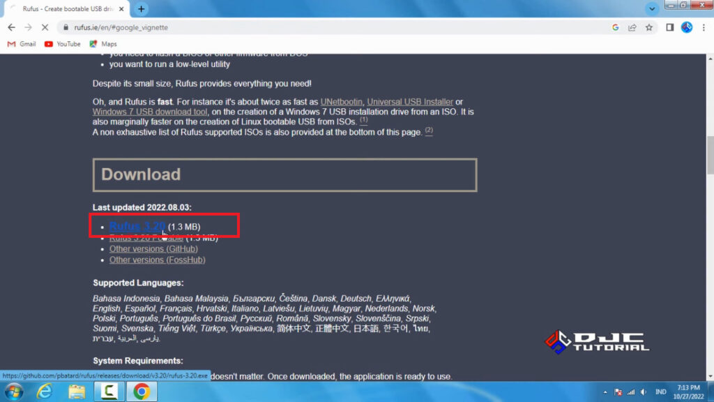Open Chrome from the taskbar
The image size is (714, 402).
pyautogui.click(x=142, y=393)
